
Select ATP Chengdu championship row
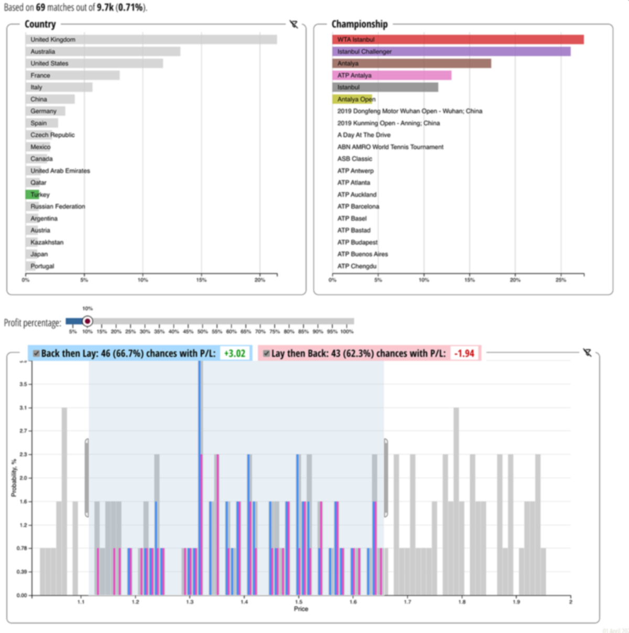(x=357, y=266)
